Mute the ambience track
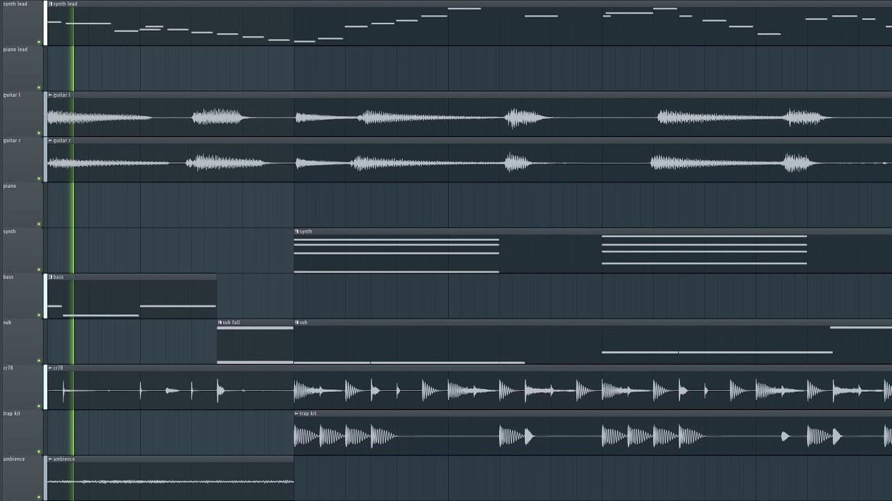The width and height of the screenshot is (892, 501). 39,497
